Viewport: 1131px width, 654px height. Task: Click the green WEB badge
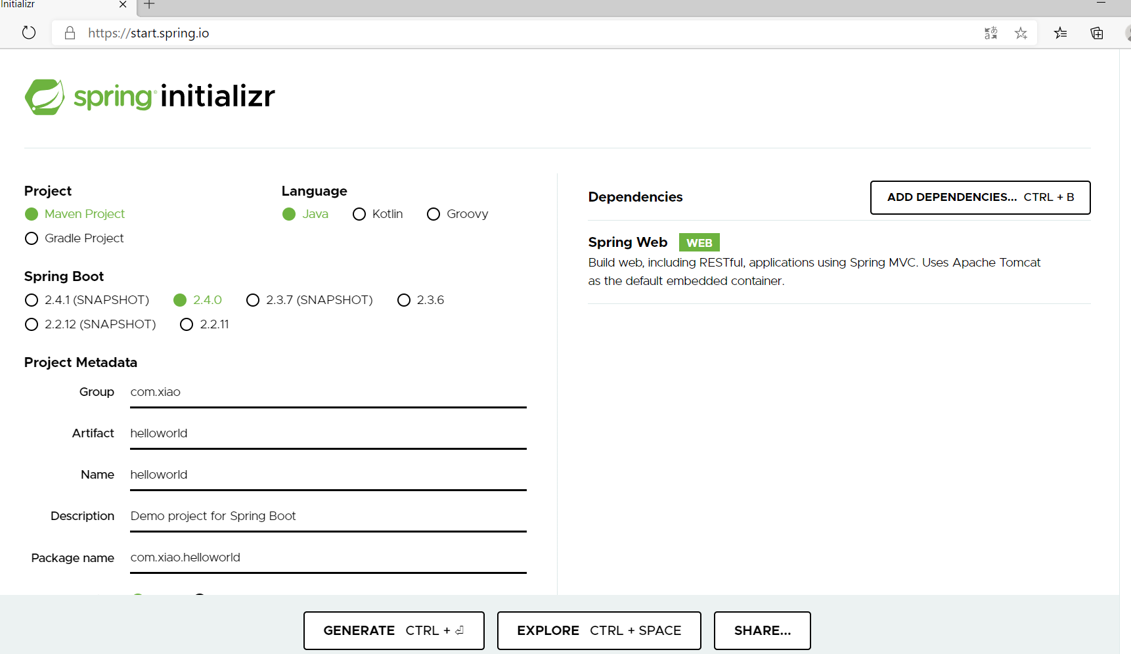point(699,243)
